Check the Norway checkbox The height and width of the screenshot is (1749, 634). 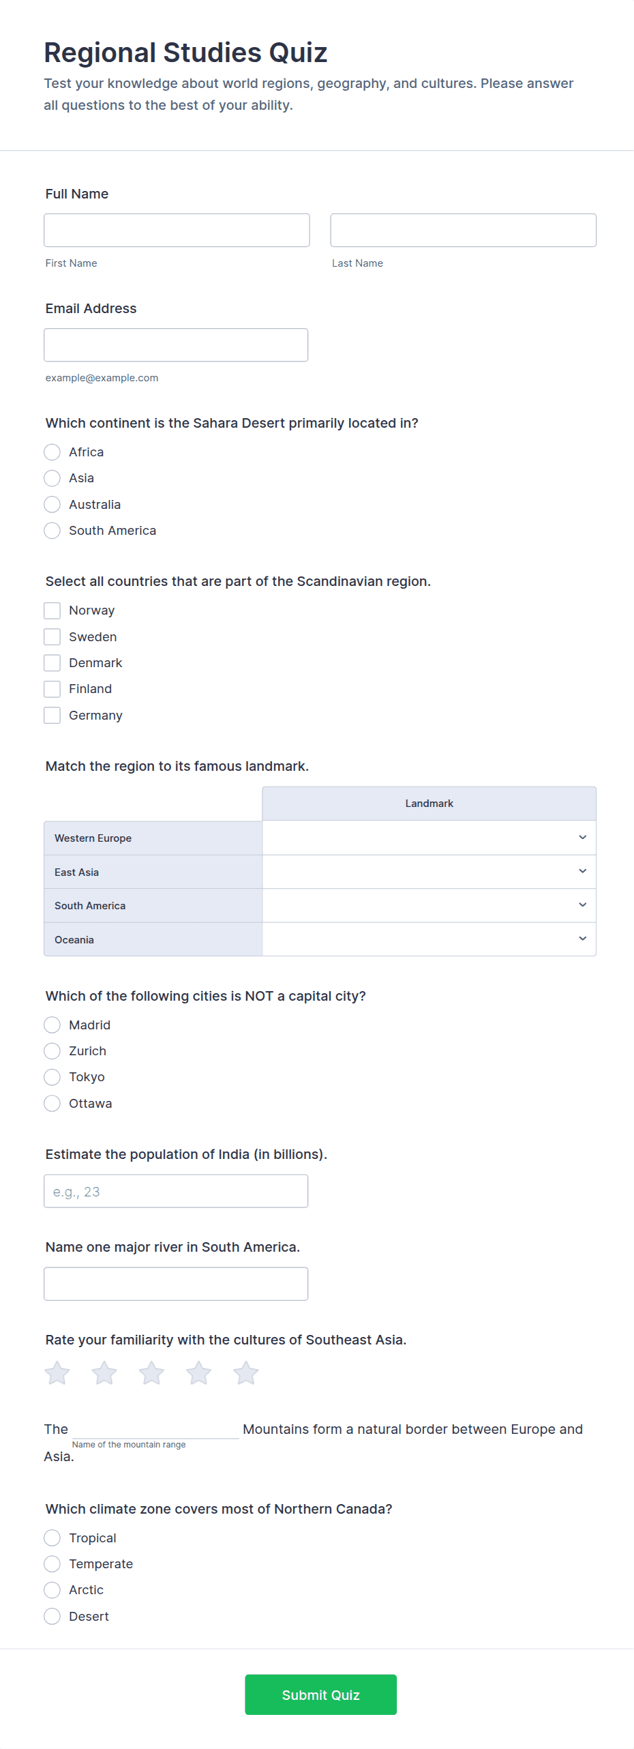click(x=52, y=611)
